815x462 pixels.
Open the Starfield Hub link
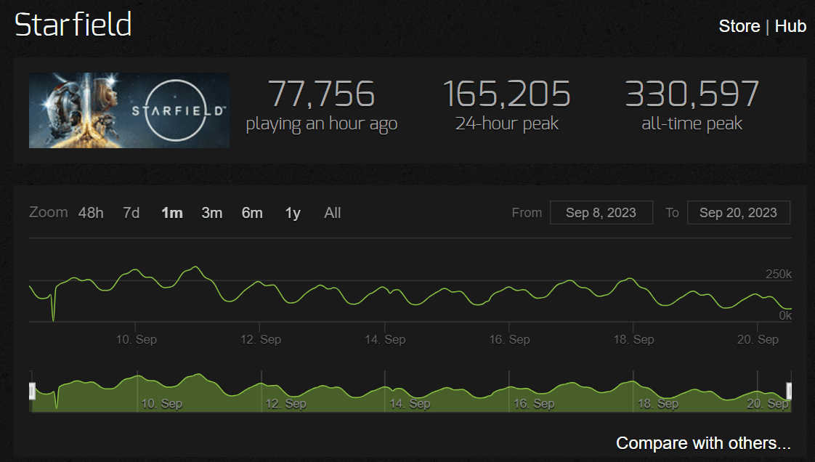pos(790,26)
